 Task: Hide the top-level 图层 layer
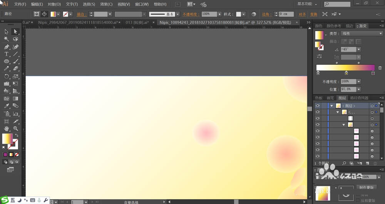(318, 105)
